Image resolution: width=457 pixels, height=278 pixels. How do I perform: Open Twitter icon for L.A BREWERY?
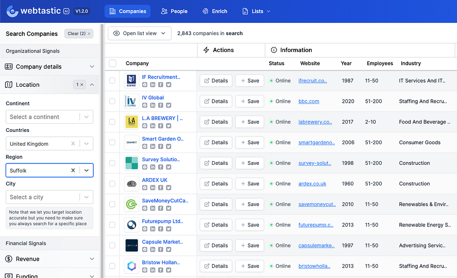click(169, 126)
